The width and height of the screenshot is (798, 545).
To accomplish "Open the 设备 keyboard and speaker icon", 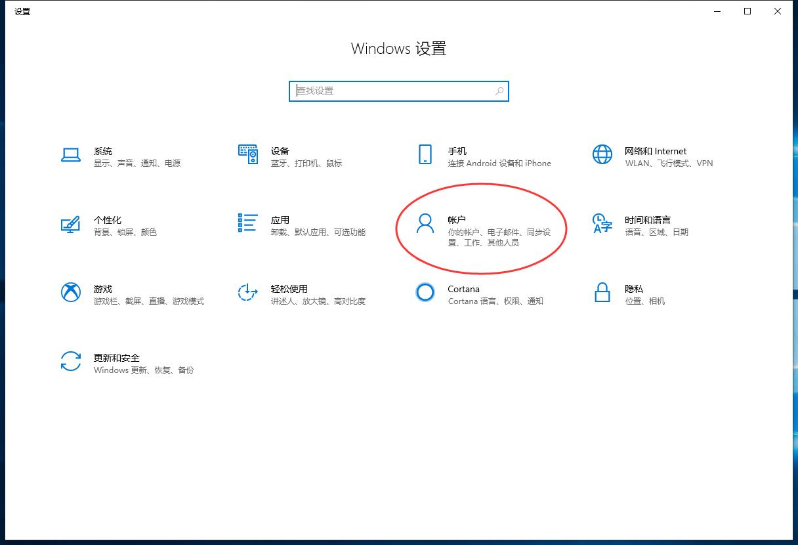I will coord(247,154).
